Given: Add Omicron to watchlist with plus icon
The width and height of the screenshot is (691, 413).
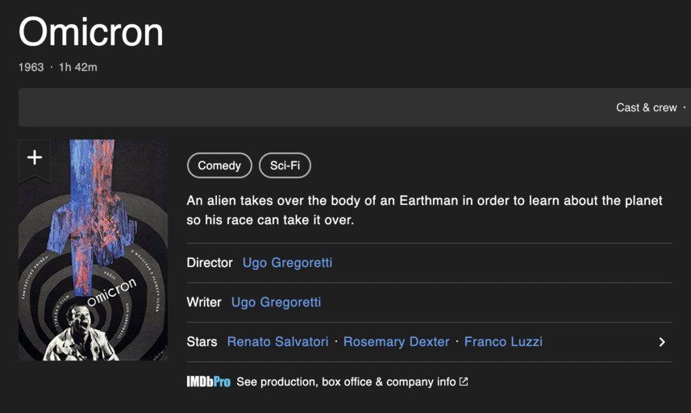Looking at the screenshot, I should (35, 158).
